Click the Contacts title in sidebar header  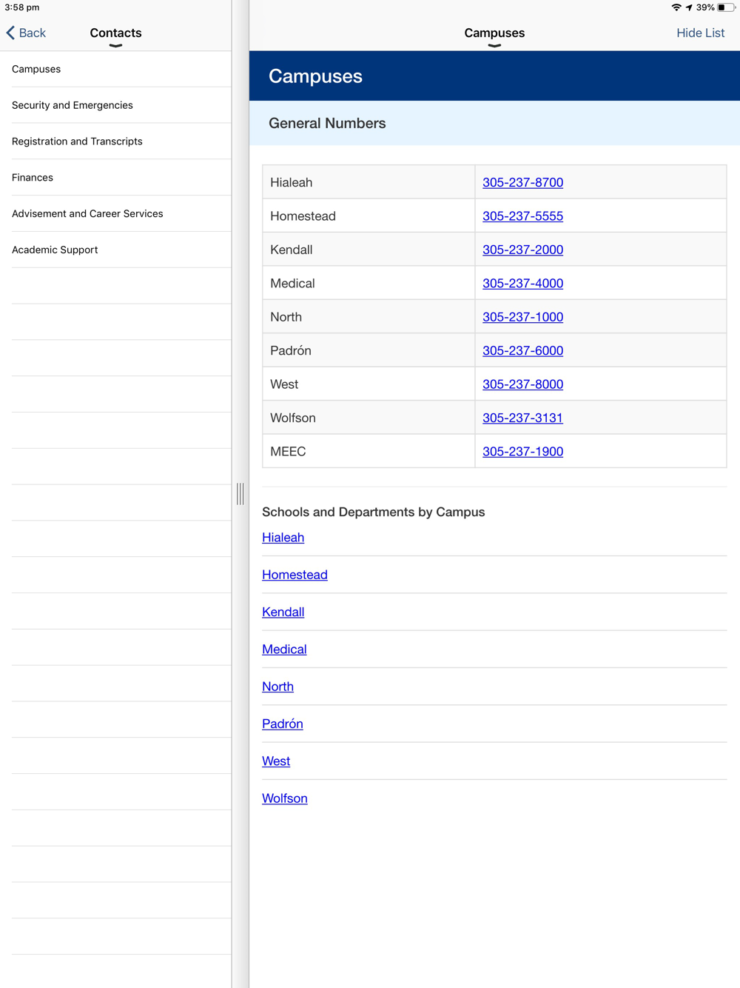(115, 33)
